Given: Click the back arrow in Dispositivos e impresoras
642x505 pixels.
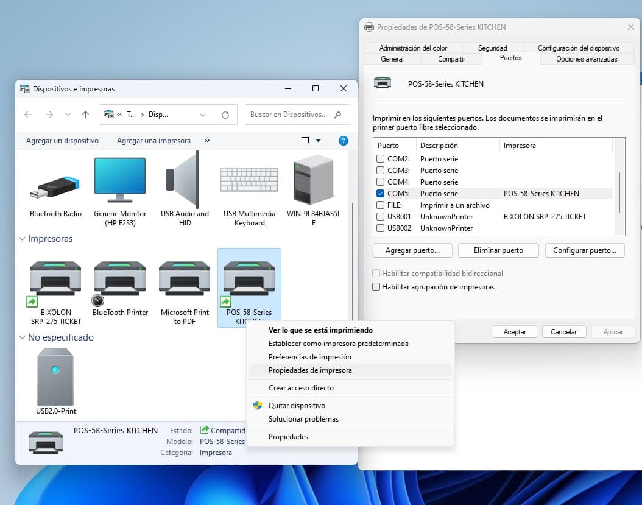Looking at the screenshot, I should tap(28, 115).
